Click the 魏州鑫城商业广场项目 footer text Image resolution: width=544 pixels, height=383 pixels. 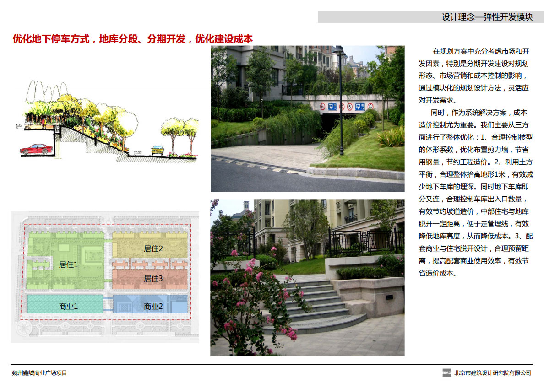(x=39, y=373)
